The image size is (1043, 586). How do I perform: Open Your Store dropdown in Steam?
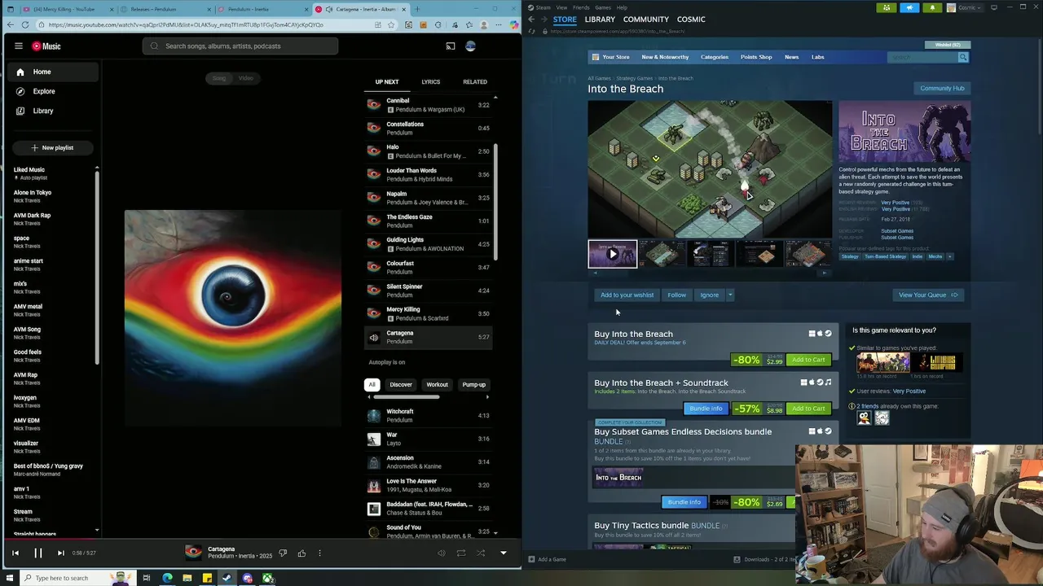coord(611,57)
